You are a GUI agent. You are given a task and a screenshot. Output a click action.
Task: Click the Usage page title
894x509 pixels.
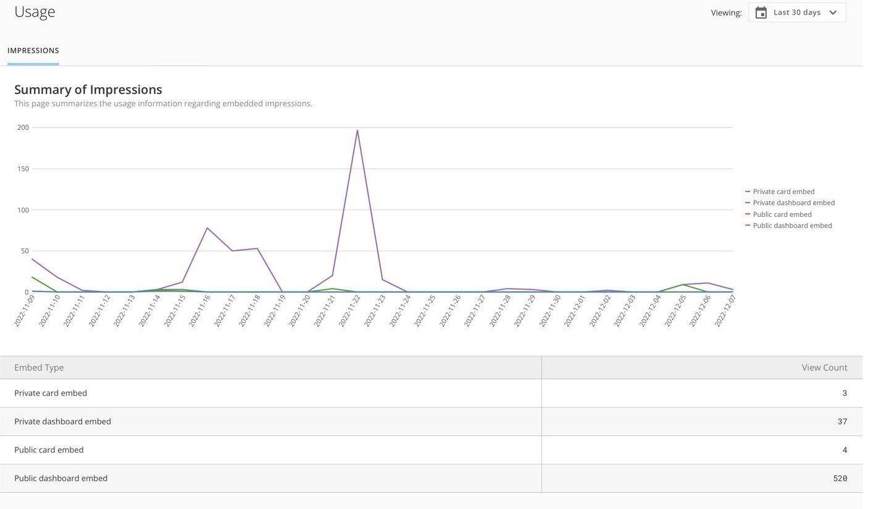pos(35,12)
